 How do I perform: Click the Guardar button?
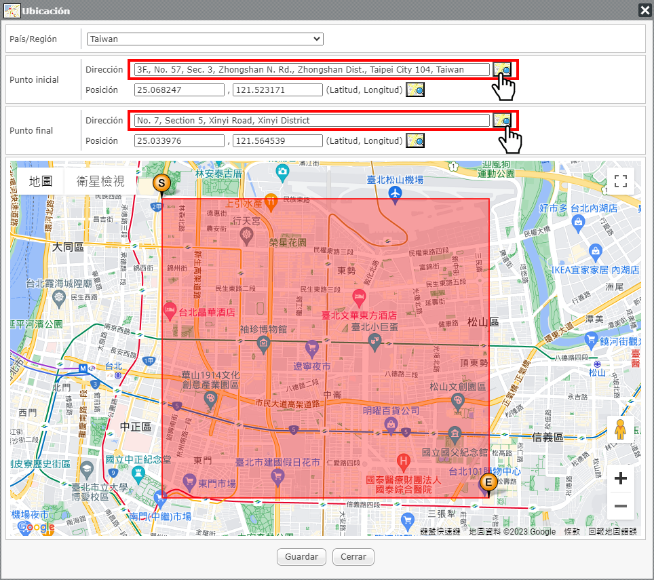301,557
